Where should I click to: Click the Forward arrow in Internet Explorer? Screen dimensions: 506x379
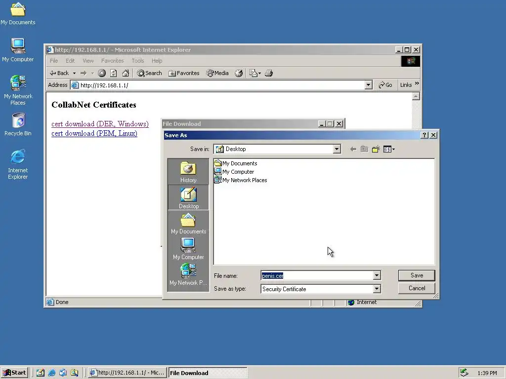point(84,73)
